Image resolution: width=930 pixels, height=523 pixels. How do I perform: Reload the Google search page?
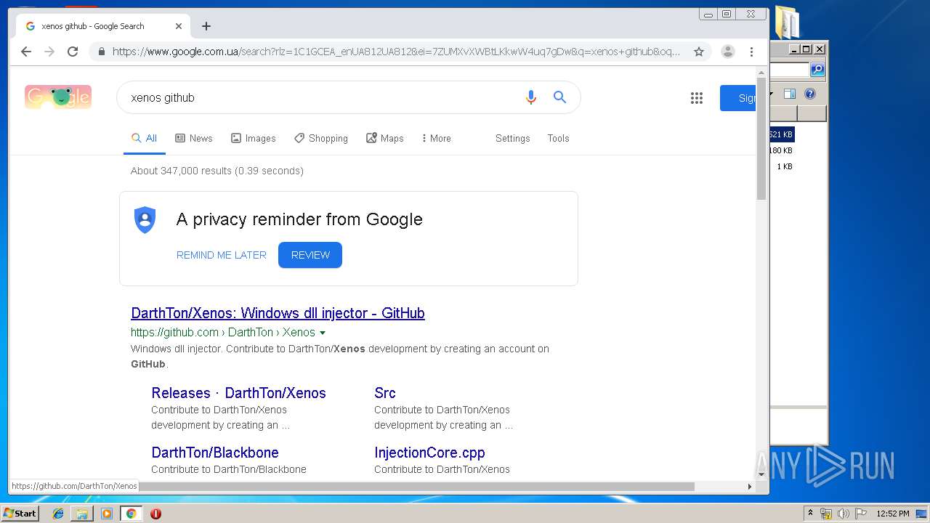pyautogui.click(x=73, y=52)
